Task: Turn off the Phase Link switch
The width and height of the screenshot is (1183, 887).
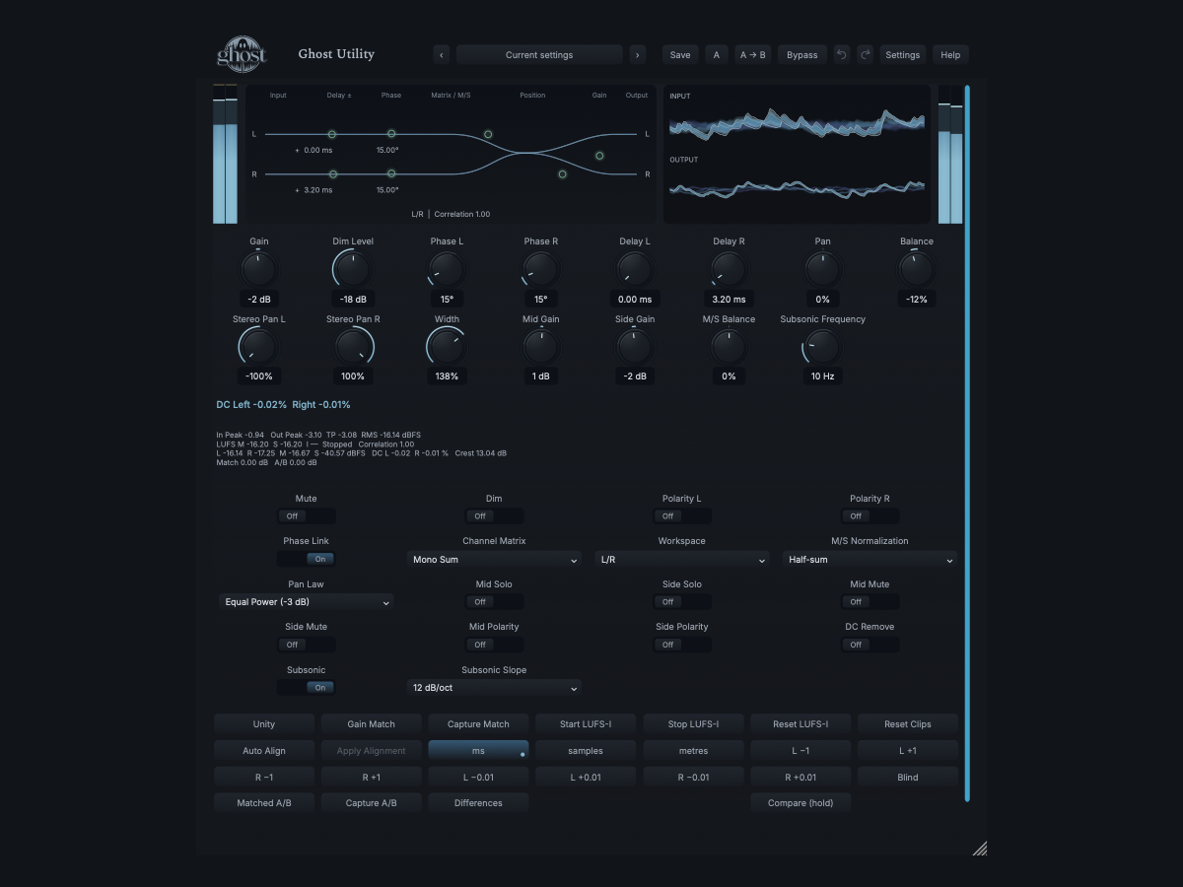Action: coord(307,559)
